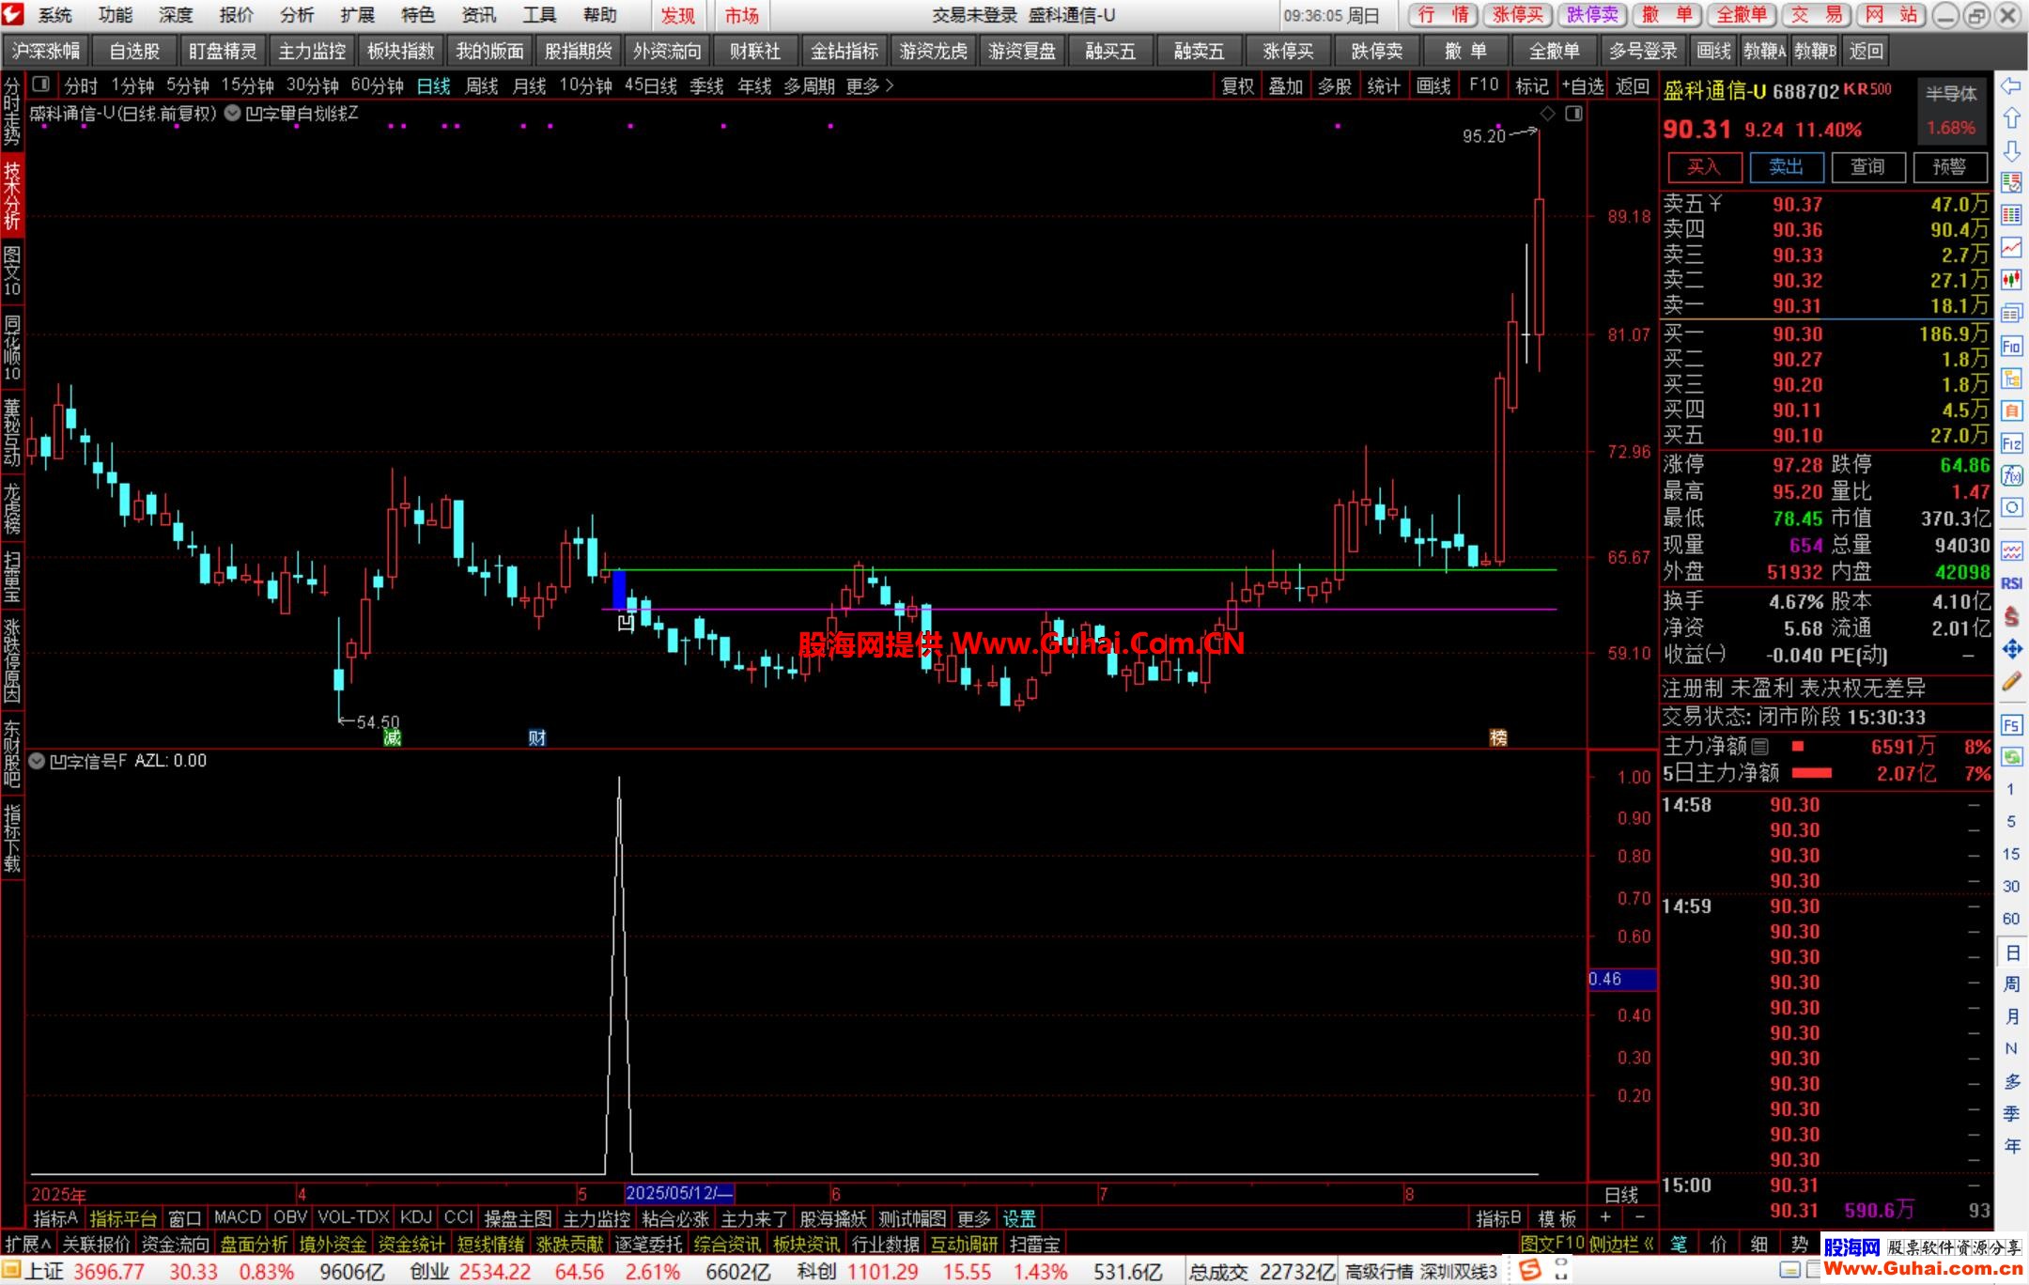Open the 分析 menu
This screenshot has width=2029, height=1285.
[297, 15]
